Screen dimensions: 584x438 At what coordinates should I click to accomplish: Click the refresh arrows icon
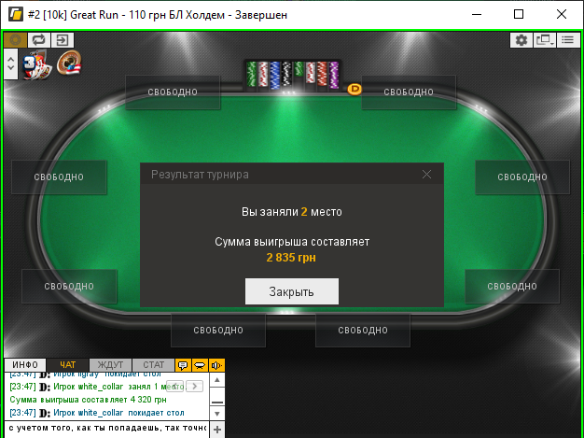pyautogui.click(x=39, y=40)
